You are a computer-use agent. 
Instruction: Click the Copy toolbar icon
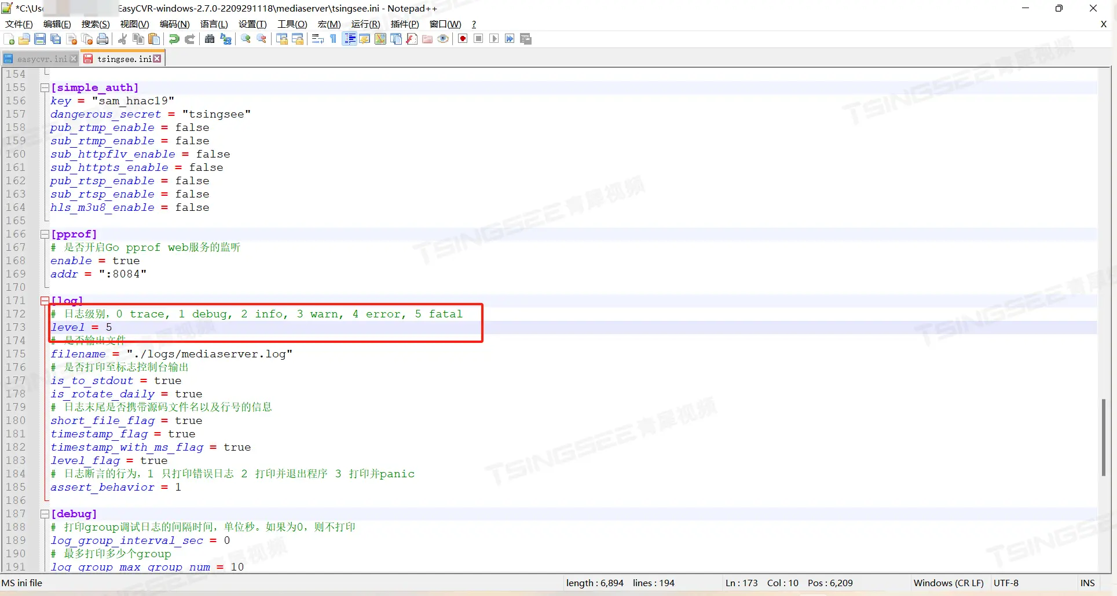[x=138, y=39]
